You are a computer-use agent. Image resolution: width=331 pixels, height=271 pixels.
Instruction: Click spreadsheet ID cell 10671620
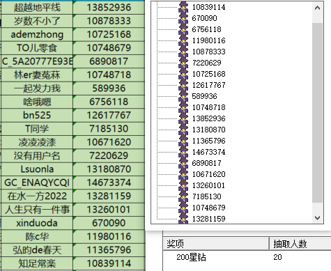point(109,142)
